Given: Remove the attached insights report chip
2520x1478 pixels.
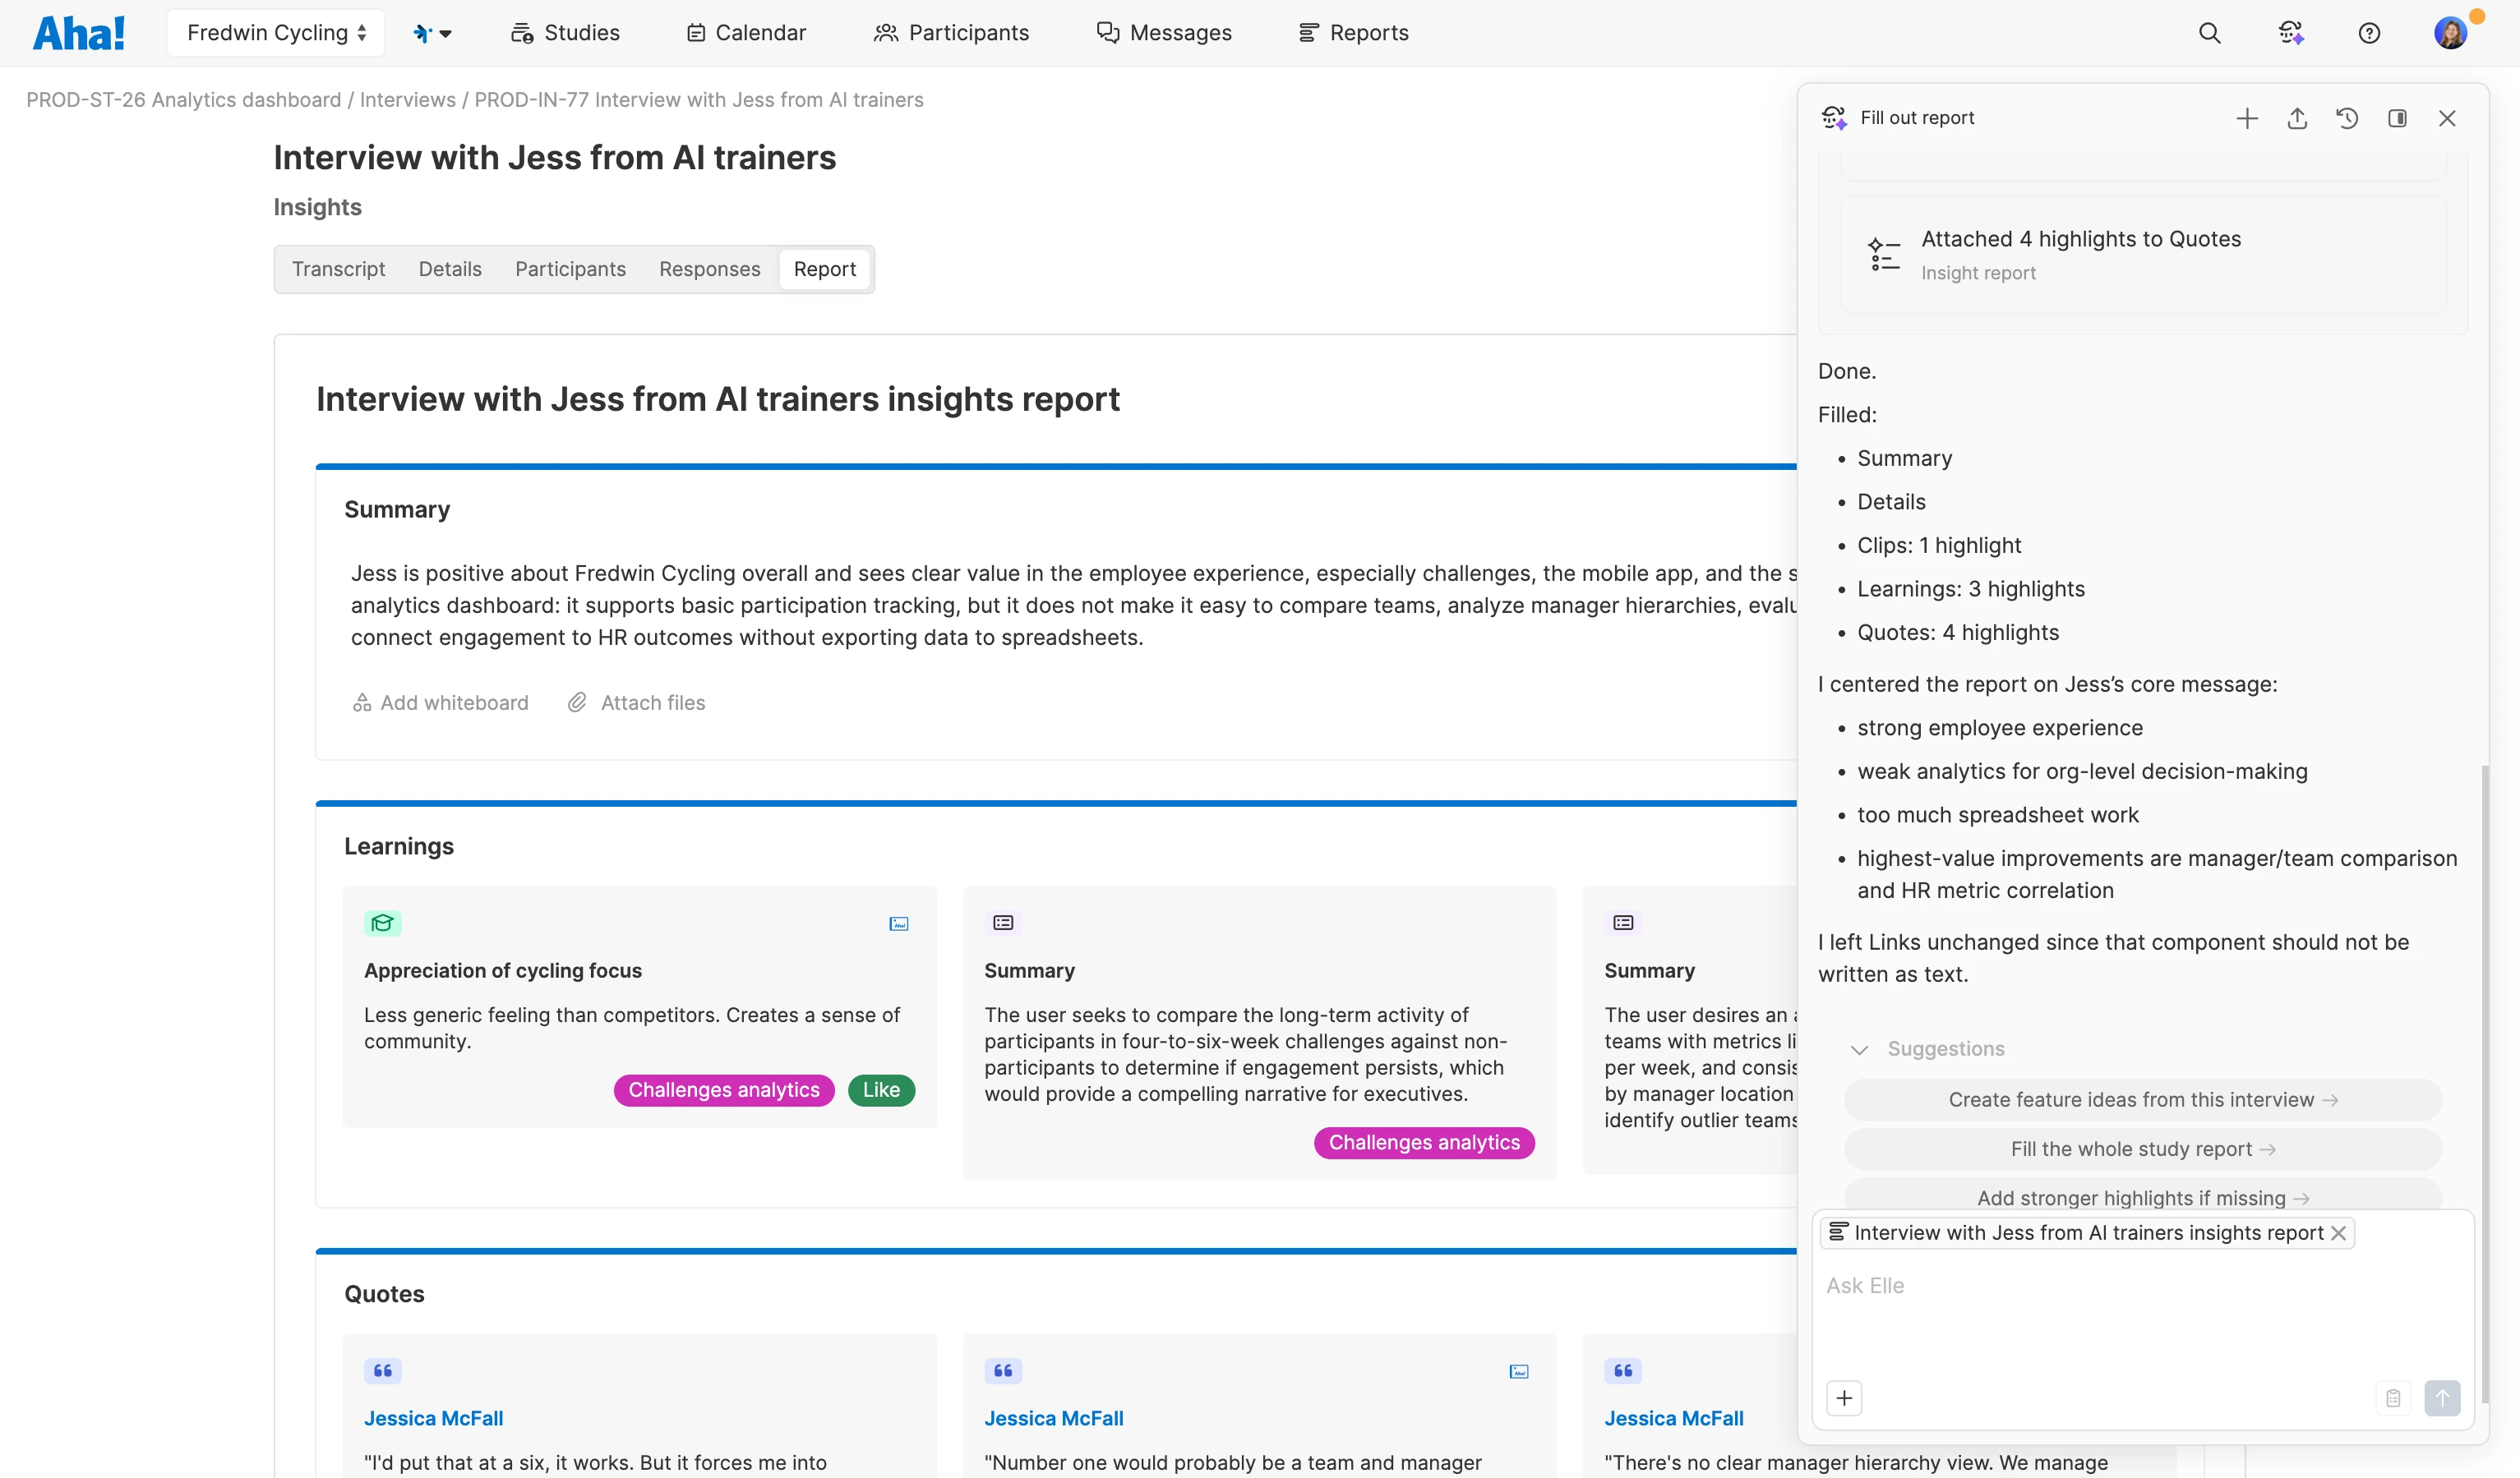Looking at the screenshot, I should [2339, 1232].
